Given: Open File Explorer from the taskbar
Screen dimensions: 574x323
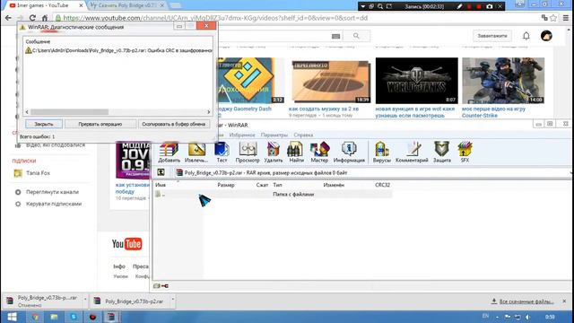Looking at the screenshot, I should 54,317.
